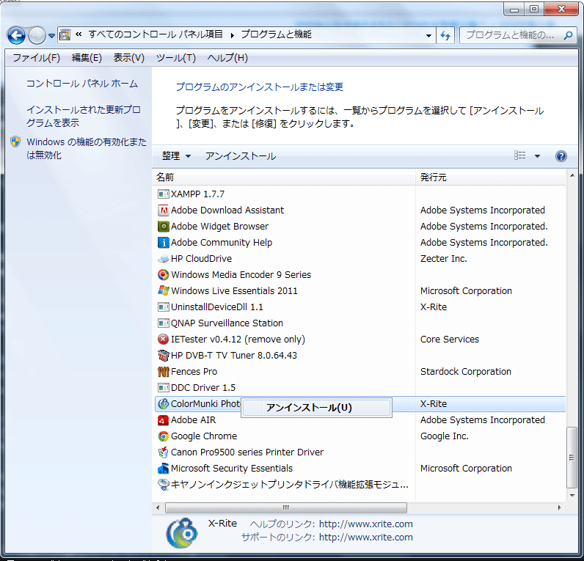Sort by the 発行元 column header
584x561 pixels.
click(491, 177)
